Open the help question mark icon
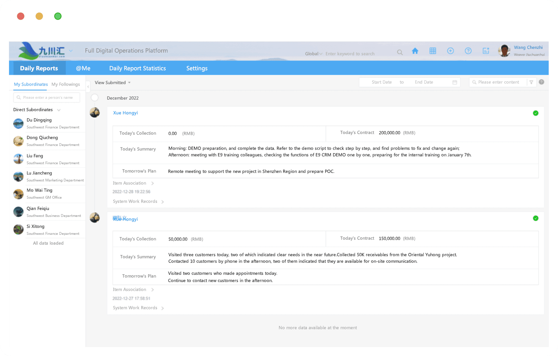The image size is (558, 356). [468, 51]
